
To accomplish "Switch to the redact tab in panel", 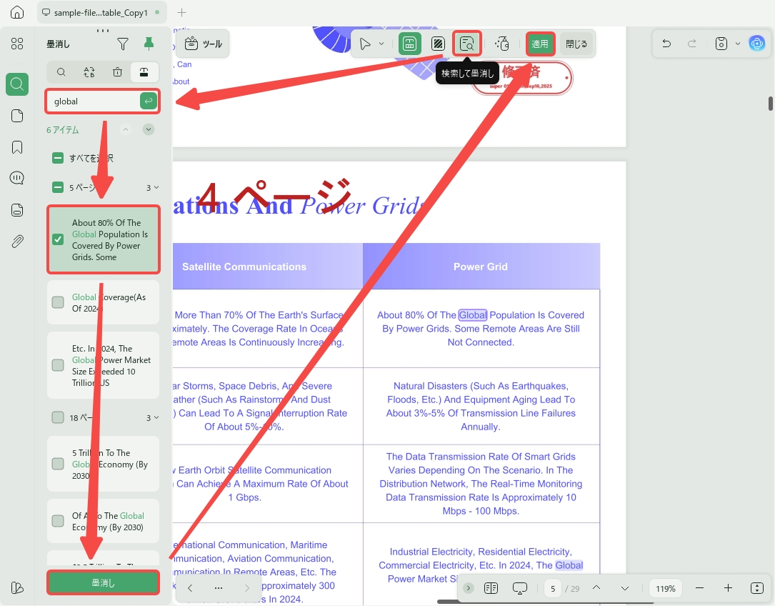I will (x=144, y=72).
